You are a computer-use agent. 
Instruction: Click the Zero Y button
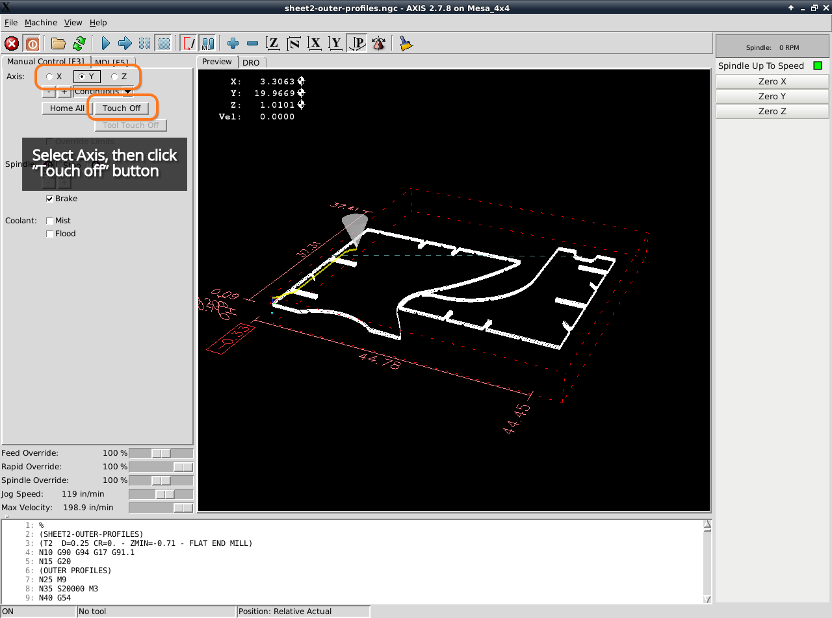coord(772,97)
